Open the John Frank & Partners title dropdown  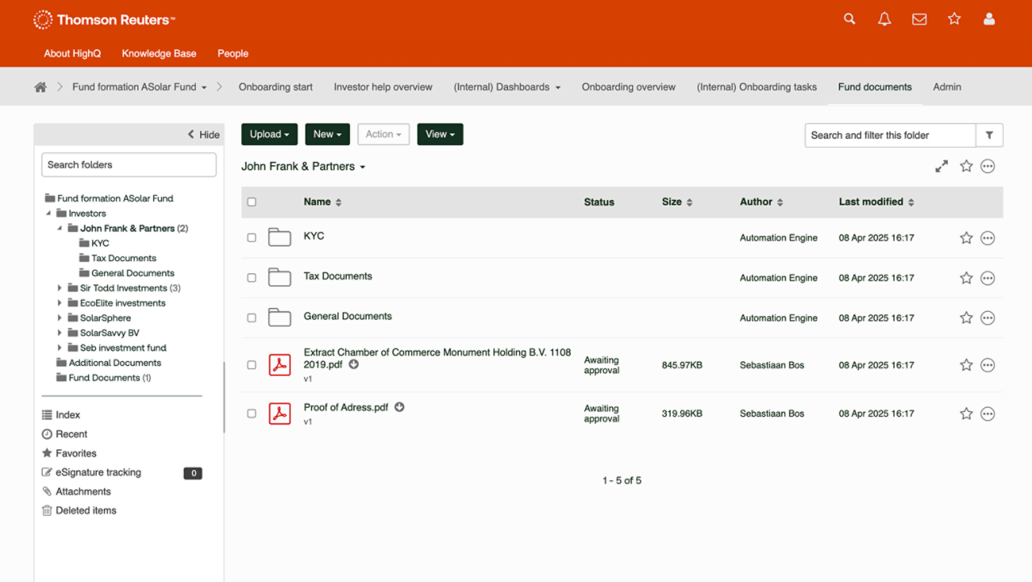coord(303,167)
